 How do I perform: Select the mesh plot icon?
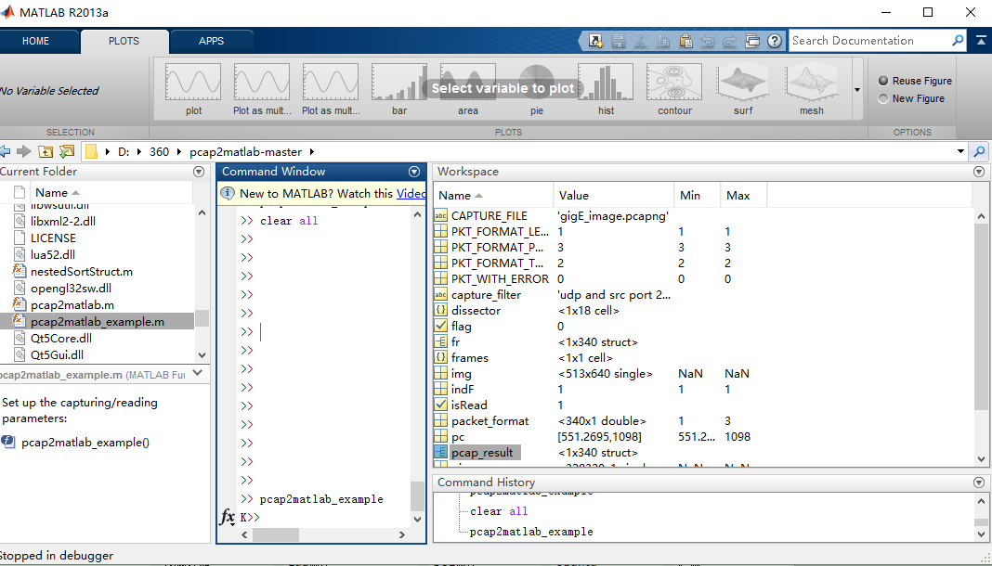812,83
